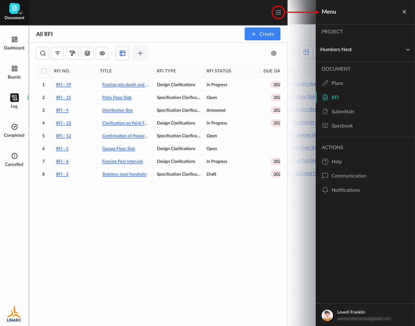Toggle column visibility eye icon

[102, 53]
